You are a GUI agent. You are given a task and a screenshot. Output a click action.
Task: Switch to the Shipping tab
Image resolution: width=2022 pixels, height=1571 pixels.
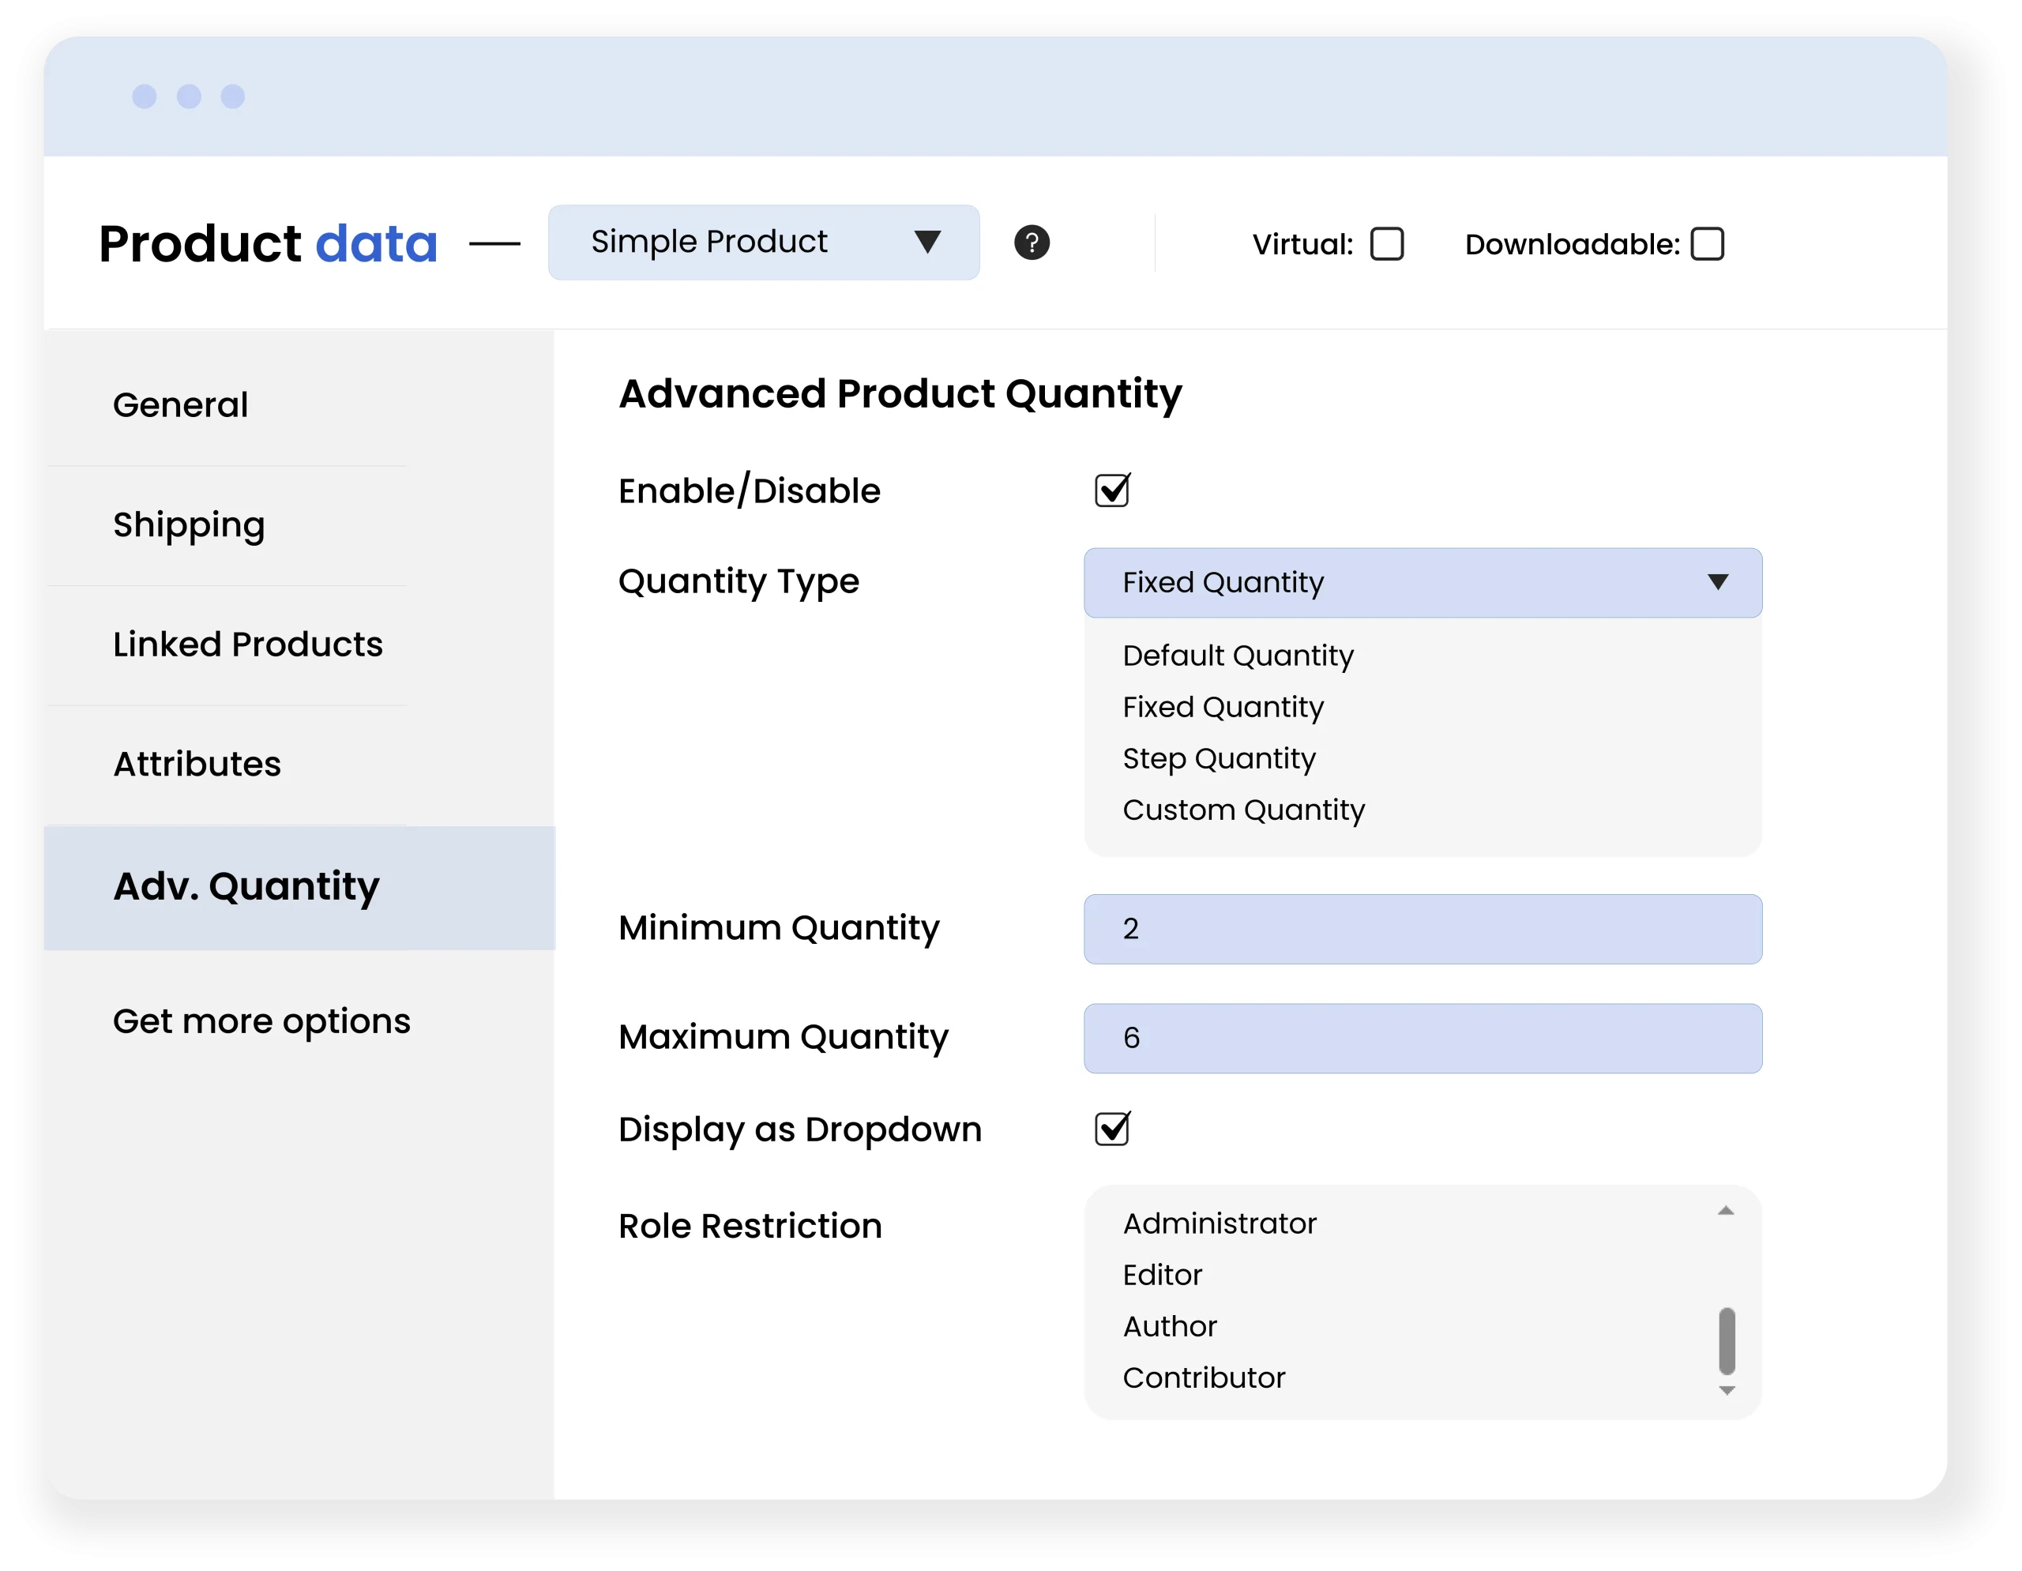click(189, 525)
